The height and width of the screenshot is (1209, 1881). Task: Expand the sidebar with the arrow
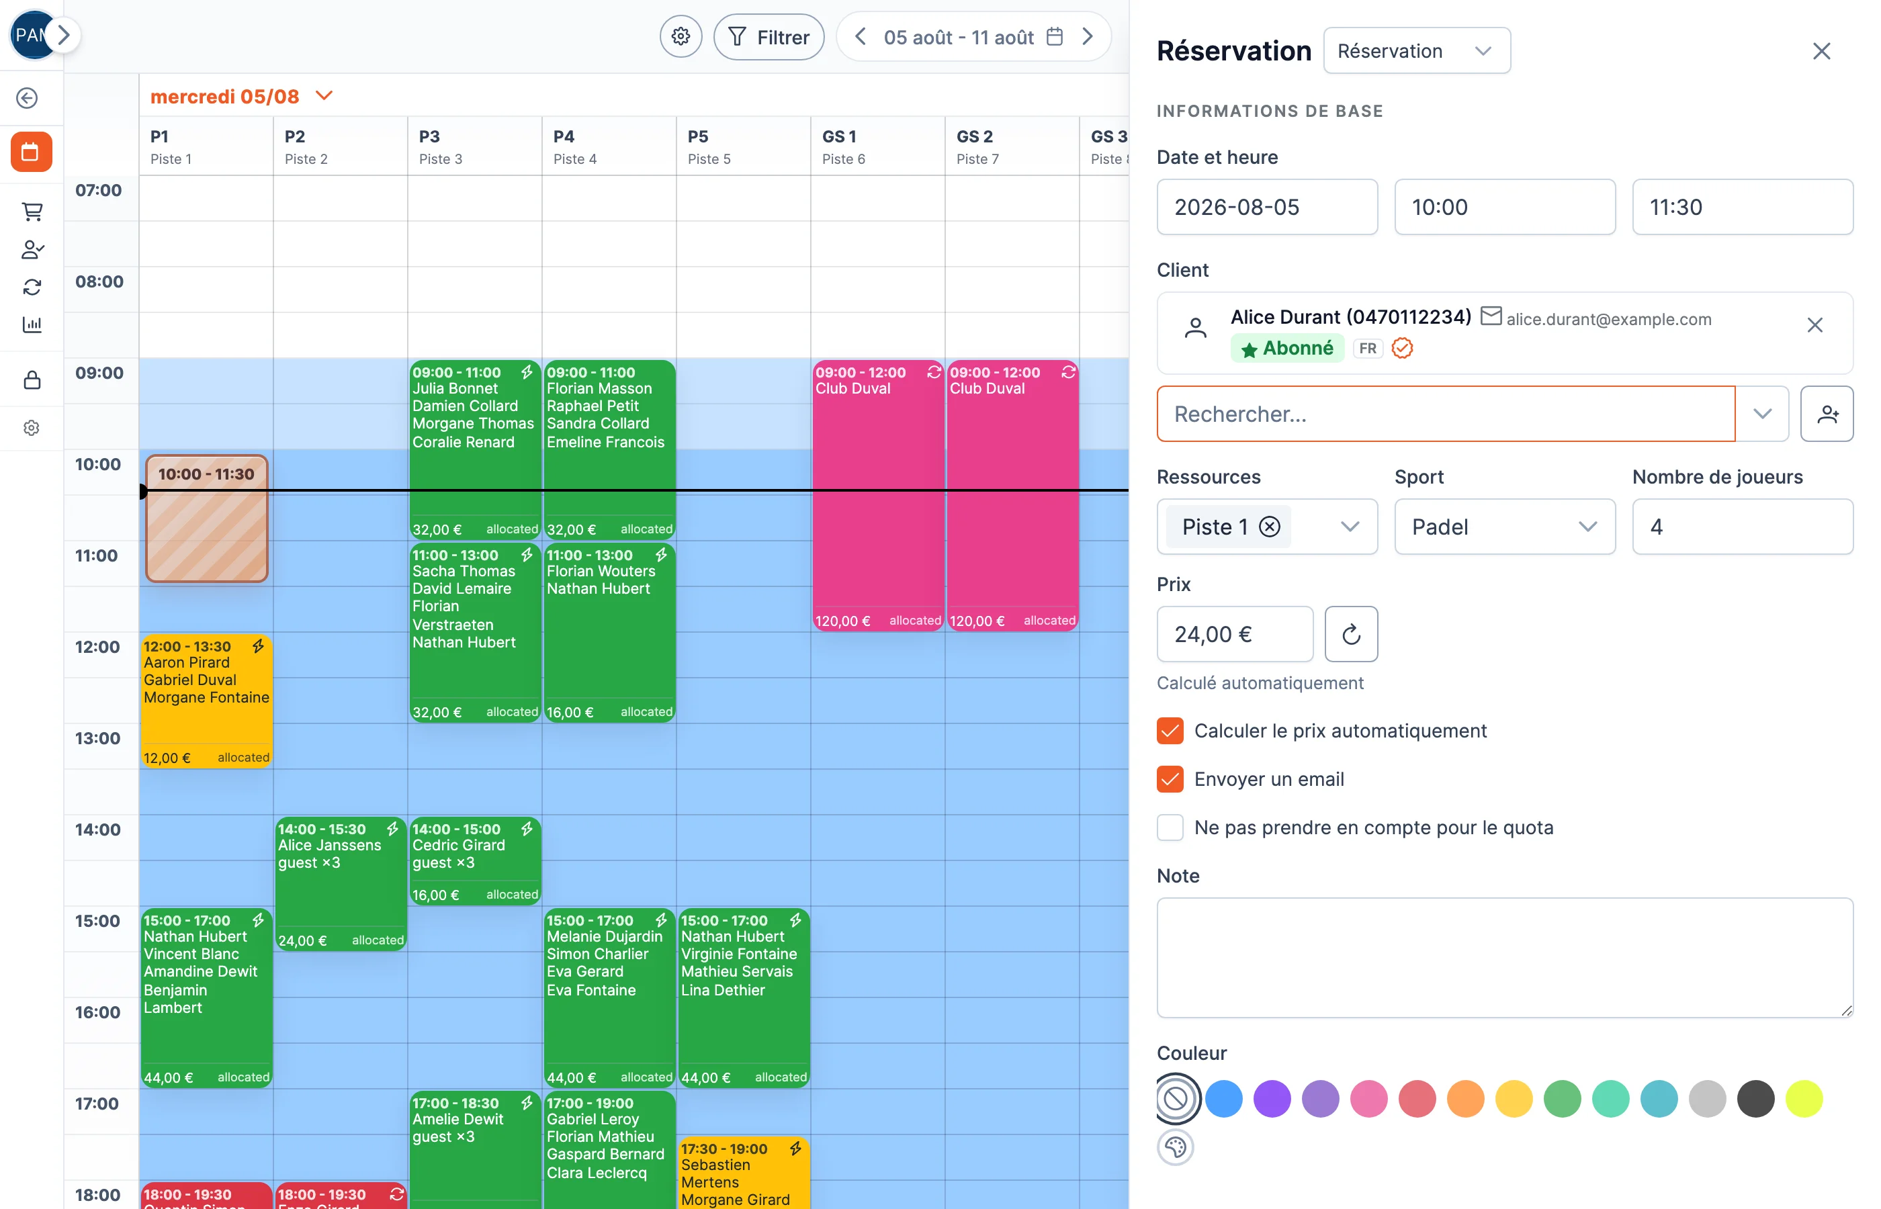click(64, 34)
